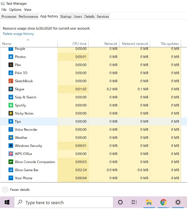The width and height of the screenshot is (187, 211).
Task: Switch to the Users tab
Action: click(x=78, y=16)
